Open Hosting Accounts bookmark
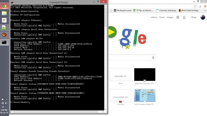 [123, 10]
